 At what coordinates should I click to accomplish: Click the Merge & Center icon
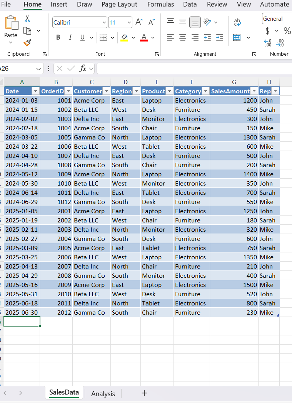(x=237, y=37)
